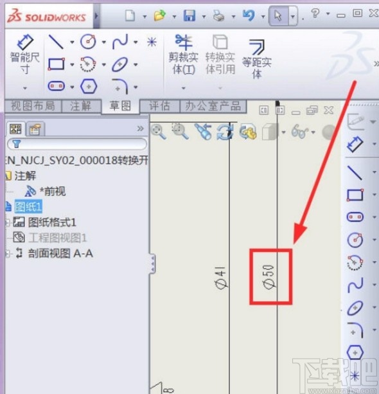The height and width of the screenshot is (394, 379).
Task: Select the Polygon tool in the ribbon
Action: click(x=89, y=86)
